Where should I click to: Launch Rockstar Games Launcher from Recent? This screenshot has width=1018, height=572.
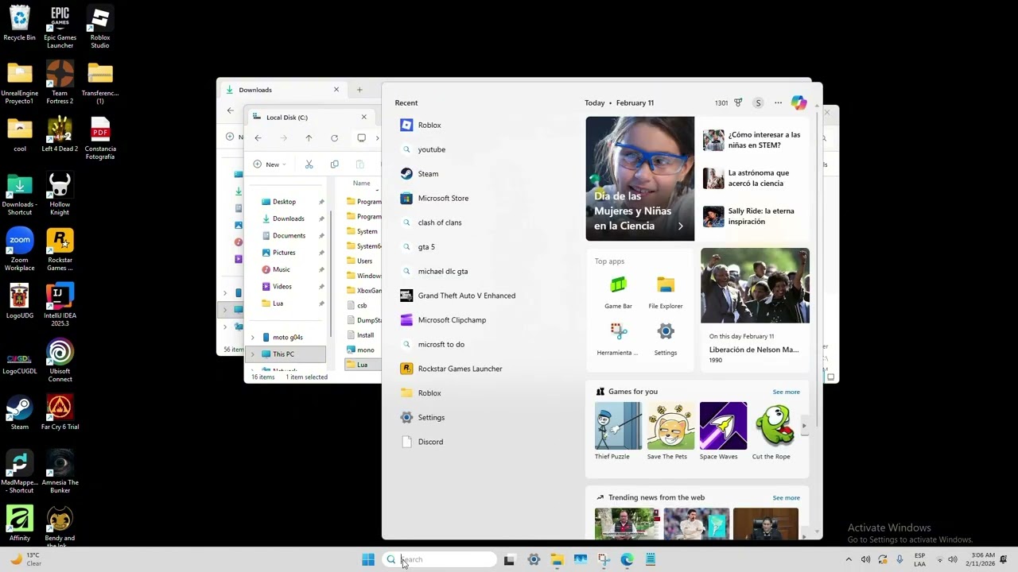click(460, 369)
